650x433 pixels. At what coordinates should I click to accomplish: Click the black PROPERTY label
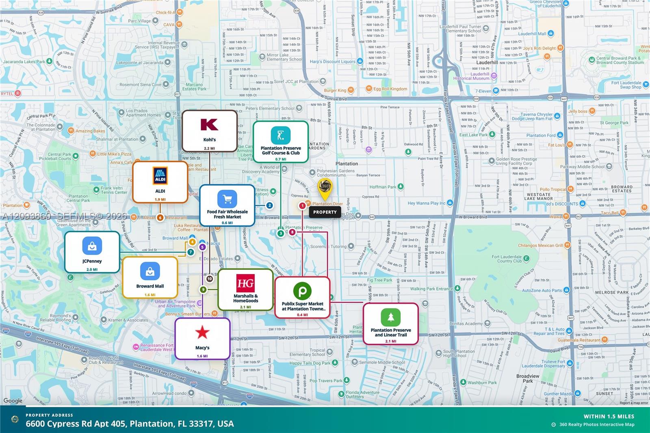pos(325,212)
